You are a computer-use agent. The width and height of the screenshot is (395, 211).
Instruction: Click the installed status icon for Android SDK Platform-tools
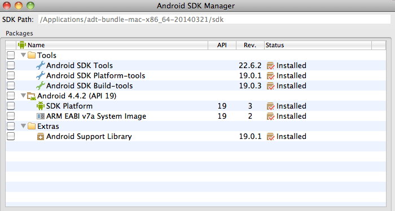pyautogui.click(x=270, y=75)
